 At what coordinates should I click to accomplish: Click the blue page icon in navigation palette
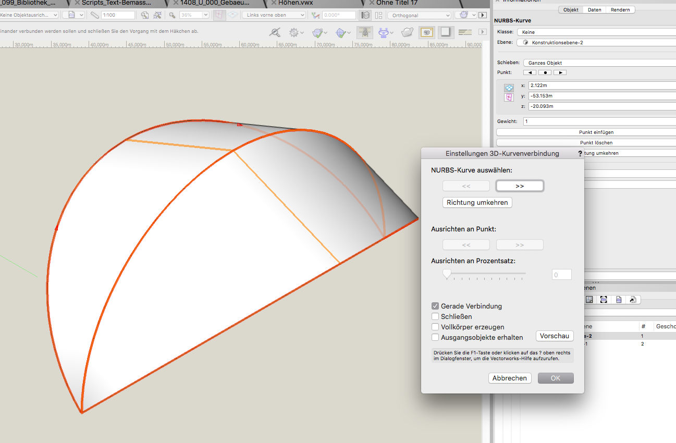coord(618,300)
